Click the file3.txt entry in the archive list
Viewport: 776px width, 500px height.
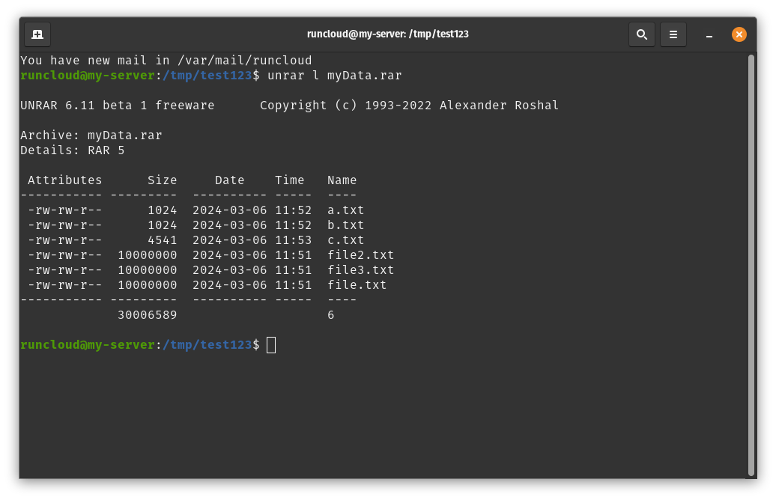pos(360,270)
